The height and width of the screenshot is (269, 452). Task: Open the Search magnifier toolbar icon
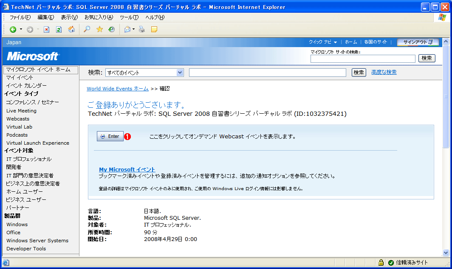click(x=87, y=29)
